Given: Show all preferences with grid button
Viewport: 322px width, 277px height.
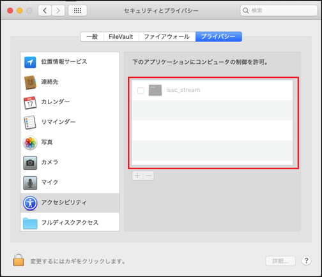Looking at the screenshot, I should click(77, 10).
